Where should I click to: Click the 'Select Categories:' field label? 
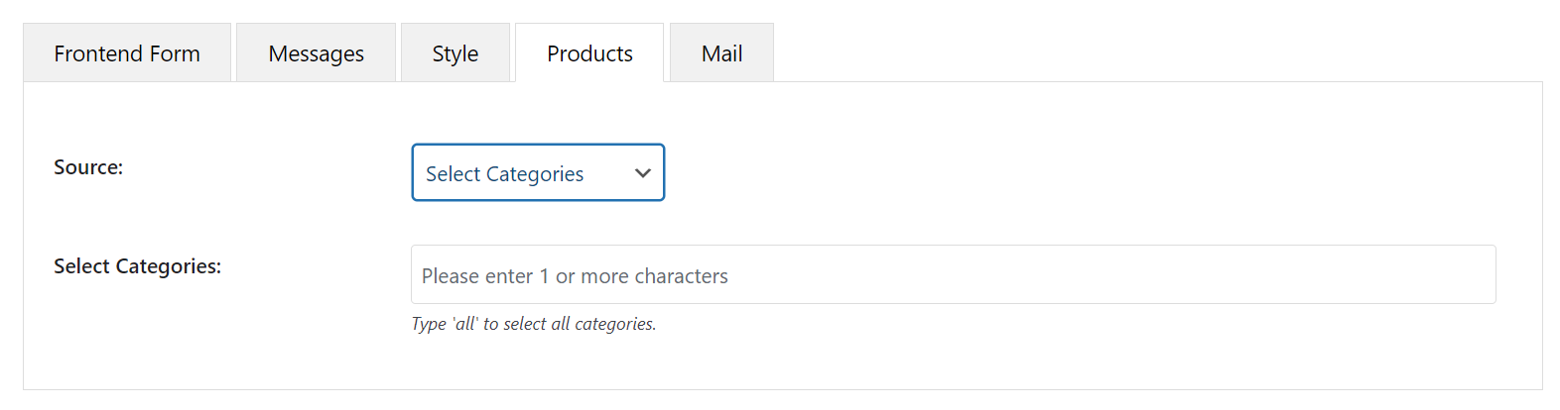[137, 266]
